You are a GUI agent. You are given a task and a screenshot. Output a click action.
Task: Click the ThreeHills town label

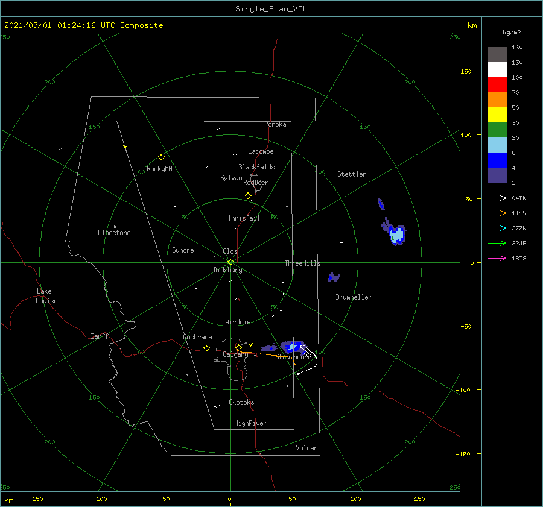pyautogui.click(x=302, y=263)
